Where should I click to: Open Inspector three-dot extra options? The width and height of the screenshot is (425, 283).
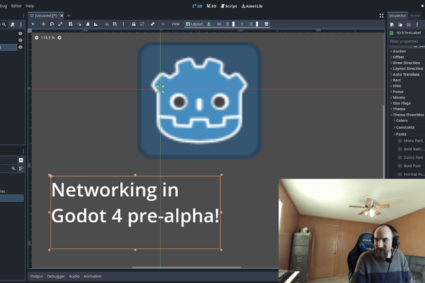pos(417,25)
